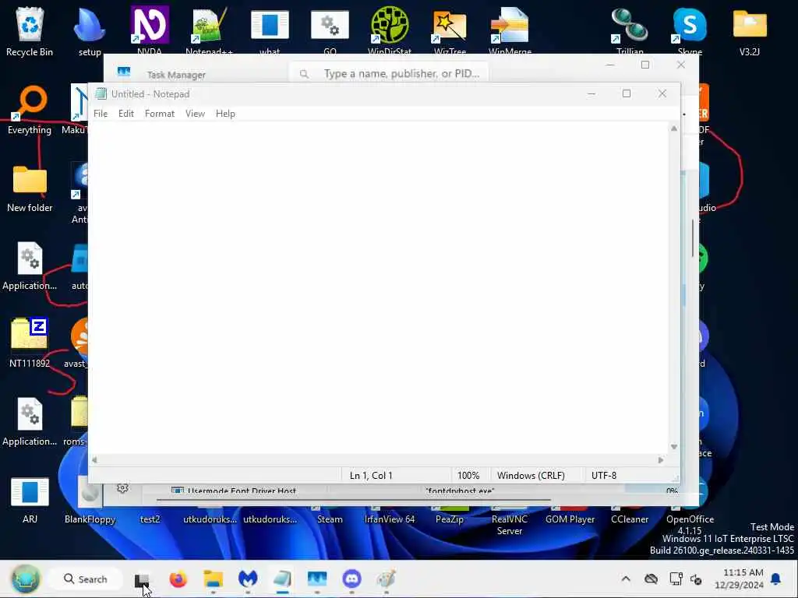Click the Ln 1, Col 1 status entry
Image resolution: width=798 pixels, height=598 pixels.
371,476
